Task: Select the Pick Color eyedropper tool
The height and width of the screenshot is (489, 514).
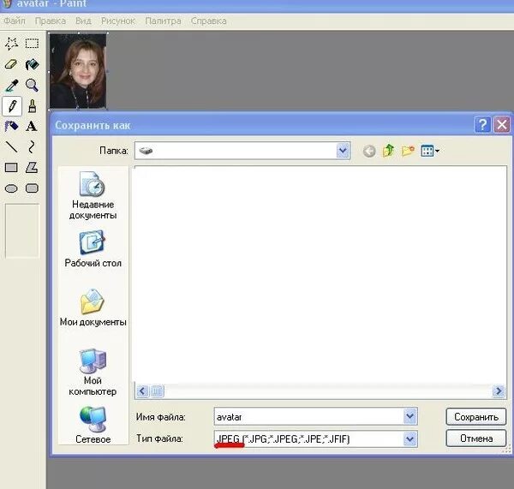Action: coord(11,86)
